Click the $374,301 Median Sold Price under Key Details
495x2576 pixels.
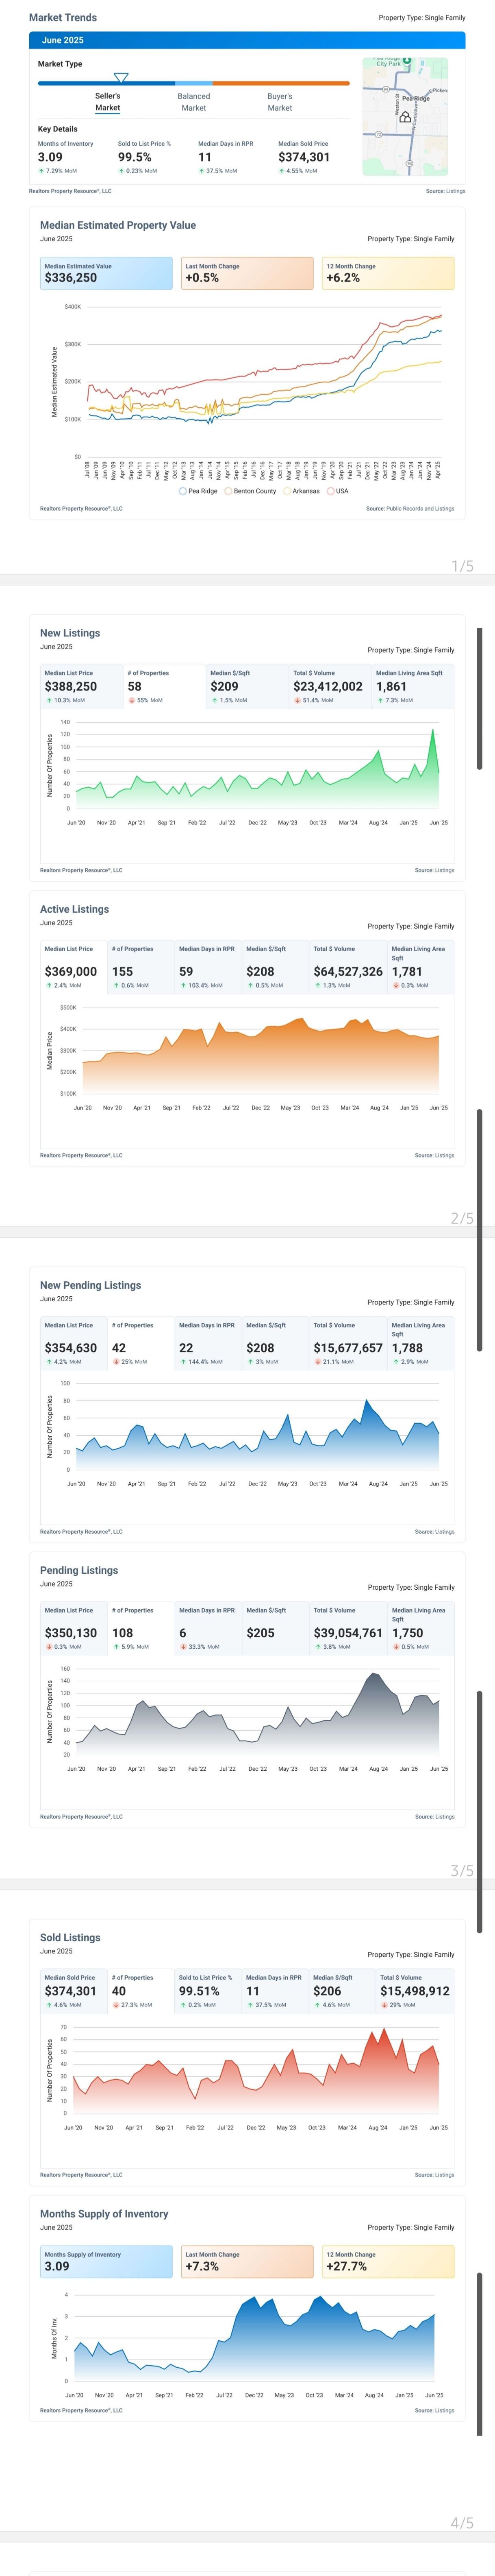point(304,157)
